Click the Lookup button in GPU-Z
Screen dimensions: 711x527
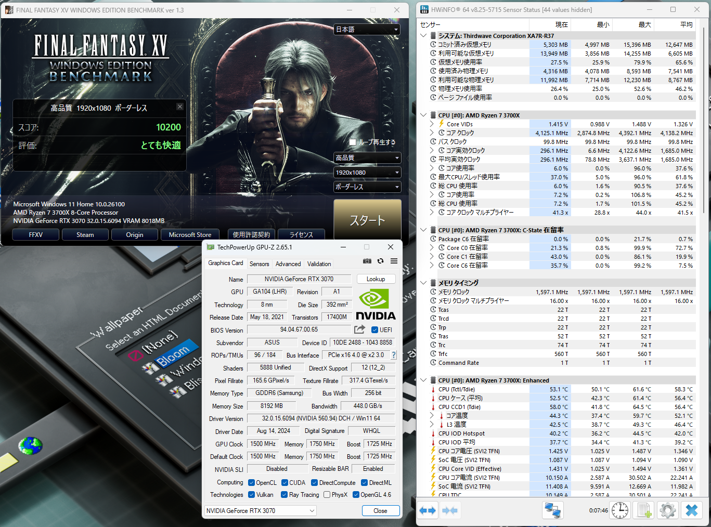376,279
